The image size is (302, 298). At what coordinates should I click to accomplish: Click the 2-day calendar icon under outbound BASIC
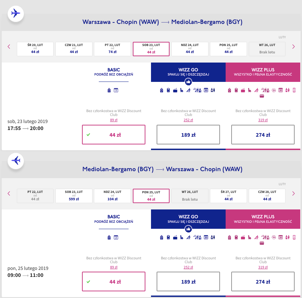coord(116,90)
